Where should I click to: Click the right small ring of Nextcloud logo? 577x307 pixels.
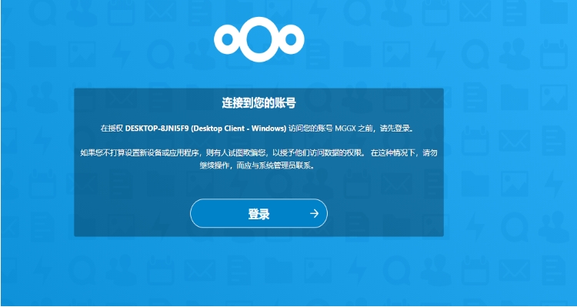tap(291, 39)
